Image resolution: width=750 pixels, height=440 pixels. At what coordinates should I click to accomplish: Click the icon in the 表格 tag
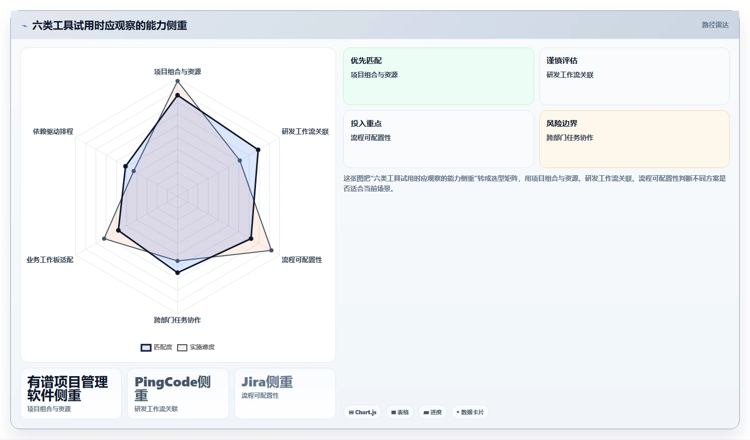(x=393, y=412)
